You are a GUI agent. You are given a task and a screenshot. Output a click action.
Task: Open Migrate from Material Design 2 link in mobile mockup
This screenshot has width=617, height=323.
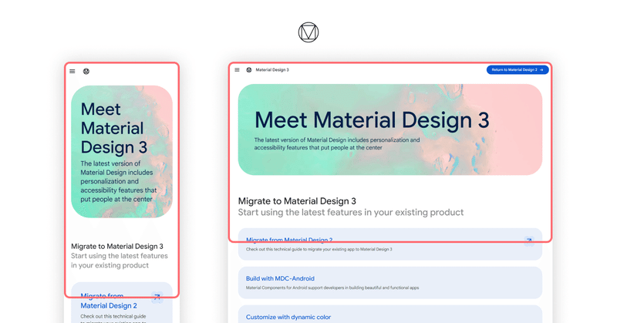pyautogui.click(x=109, y=301)
